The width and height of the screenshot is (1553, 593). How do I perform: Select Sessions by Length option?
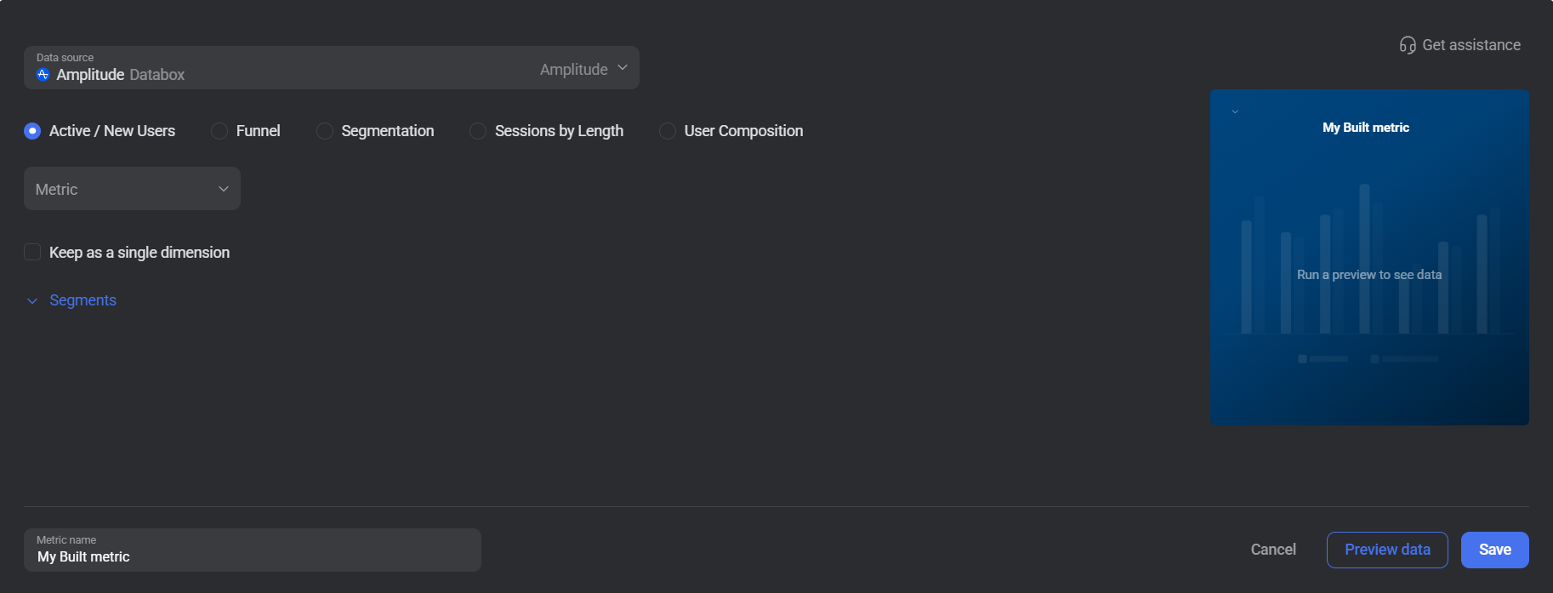478,131
